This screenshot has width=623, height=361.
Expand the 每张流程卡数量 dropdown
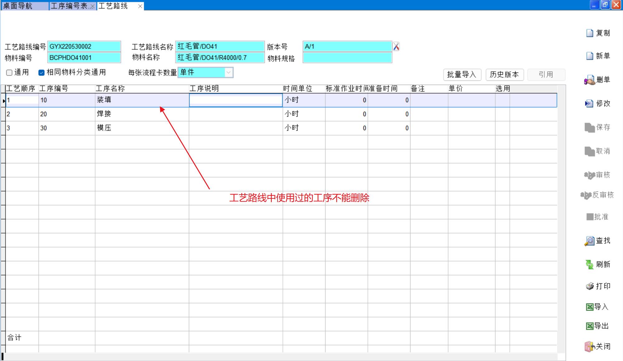(x=229, y=72)
